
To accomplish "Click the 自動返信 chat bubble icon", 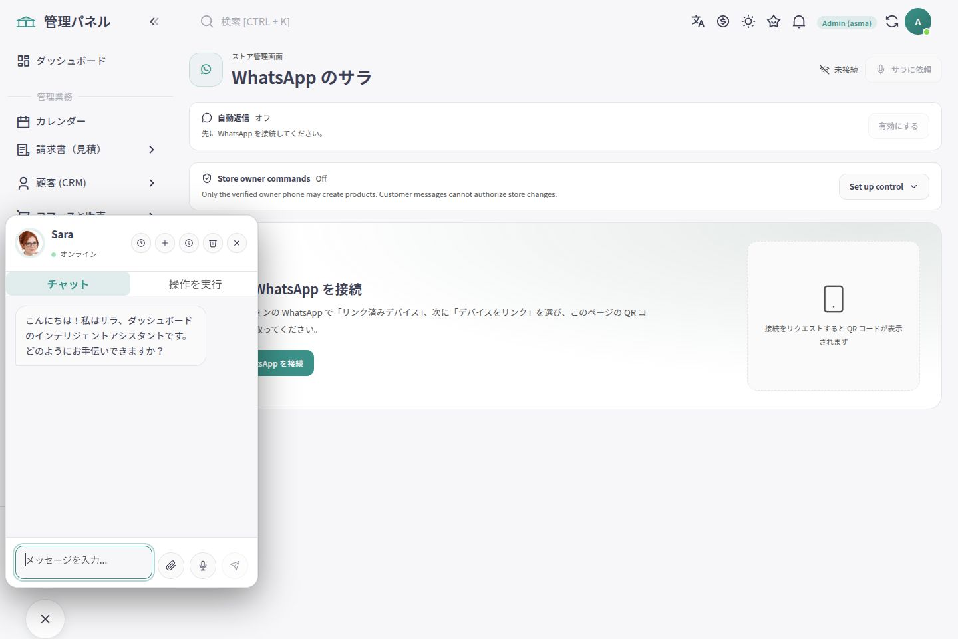I will click(207, 118).
